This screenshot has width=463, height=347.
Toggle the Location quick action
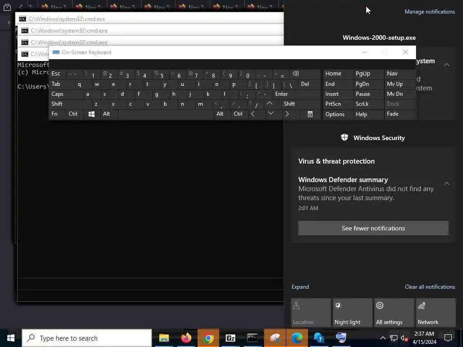[x=311, y=313]
